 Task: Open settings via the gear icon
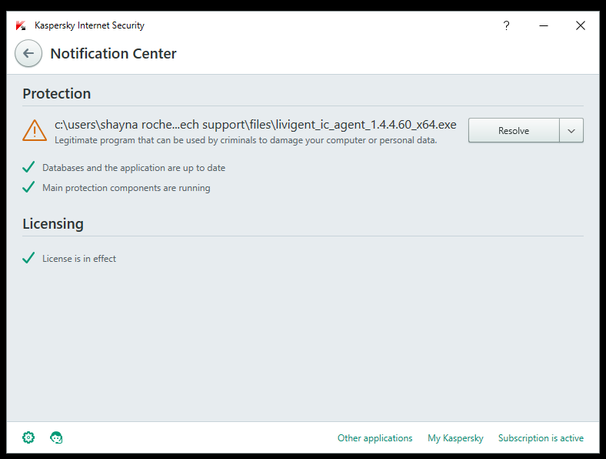point(28,437)
